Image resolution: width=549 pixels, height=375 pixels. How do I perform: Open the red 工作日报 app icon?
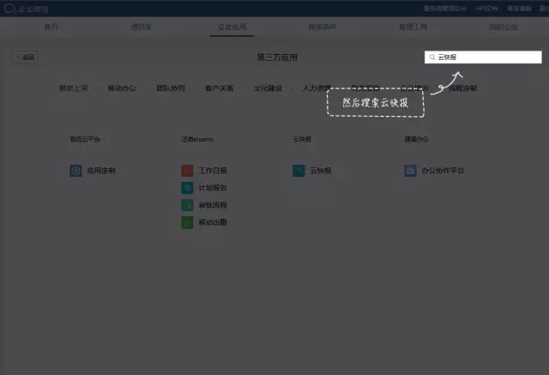tap(187, 171)
